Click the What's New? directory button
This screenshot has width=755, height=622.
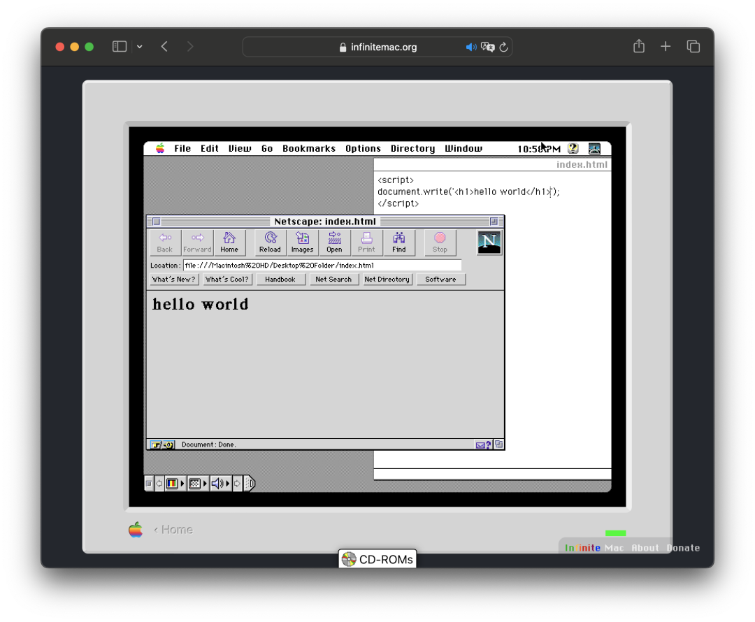tap(174, 280)
